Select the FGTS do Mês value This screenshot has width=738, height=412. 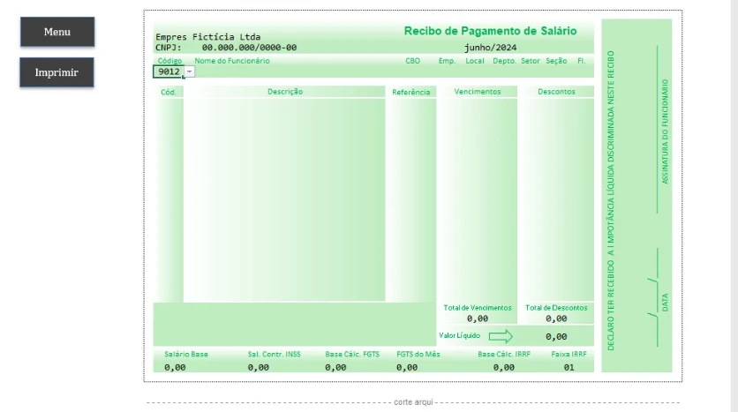click(x=418, y=367)
